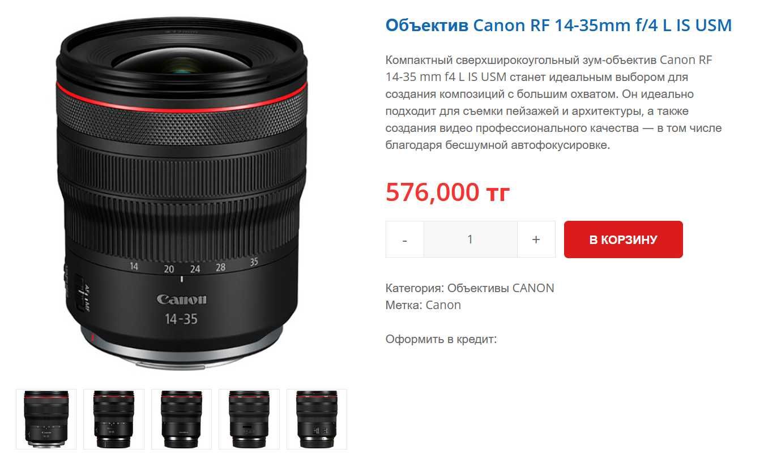Open the Canon tag link
Screen dimensions: 764x458
[x=443, y=305]
